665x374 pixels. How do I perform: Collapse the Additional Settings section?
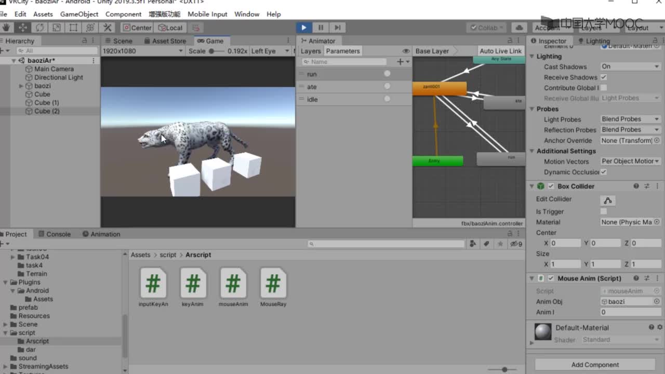click(x=532, y=151)
